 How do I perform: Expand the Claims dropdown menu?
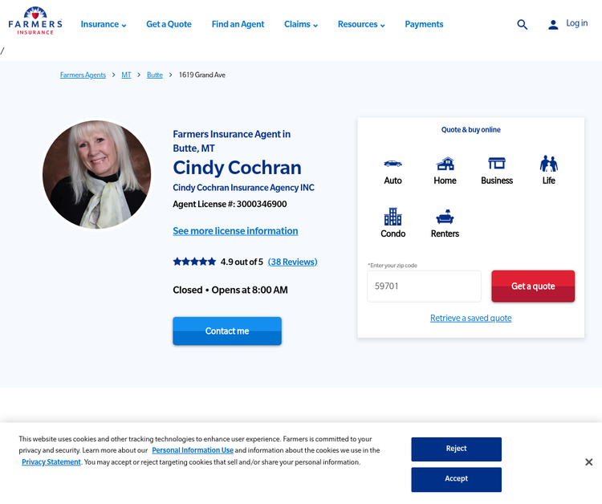301,25
